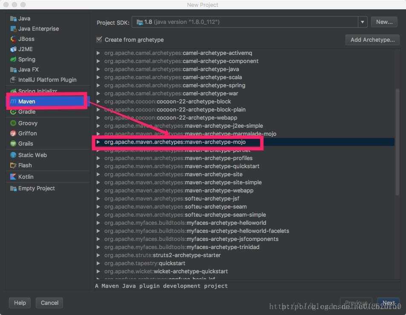This screenshot has height=315, width=406.
Task: Pick the Gradle project icon
Action: (x=13, y=112)
